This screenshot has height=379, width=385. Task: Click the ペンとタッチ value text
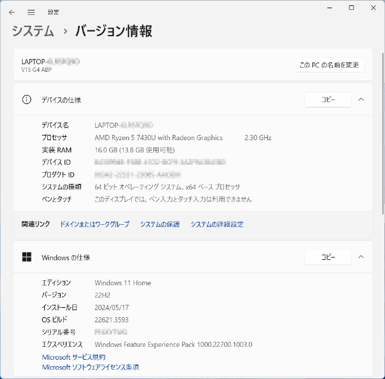(173, 199)
